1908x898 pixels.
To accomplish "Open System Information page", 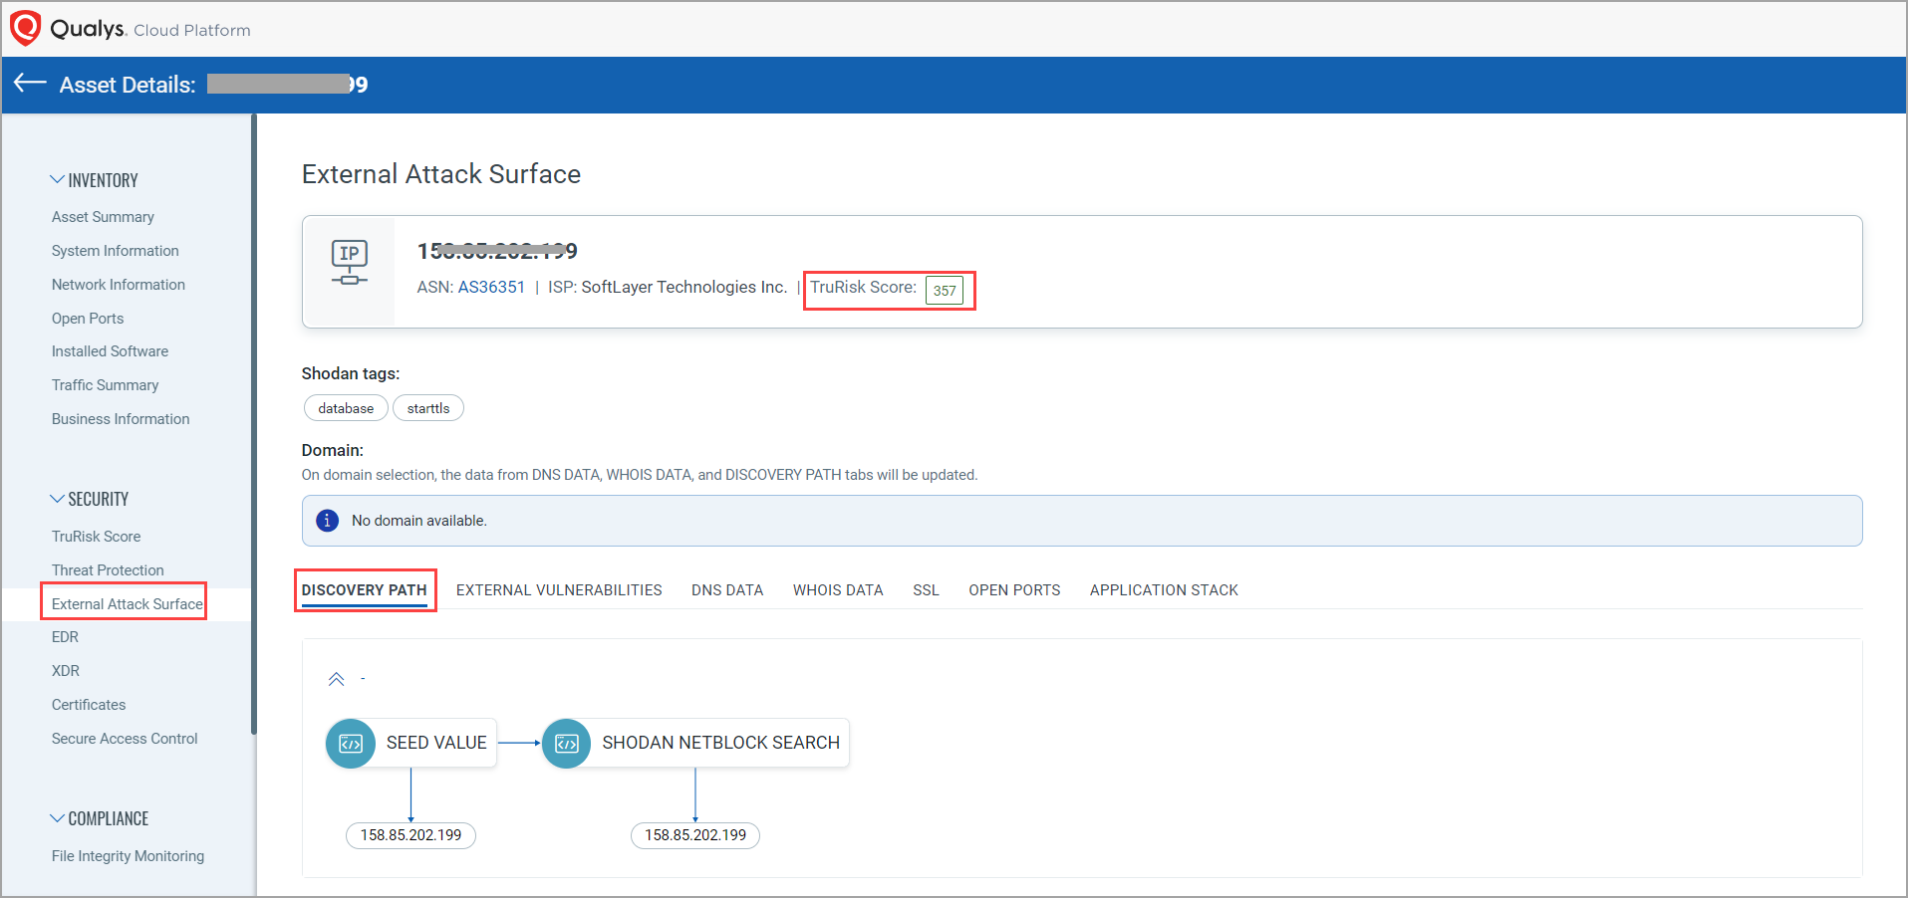I will [116, 251].
